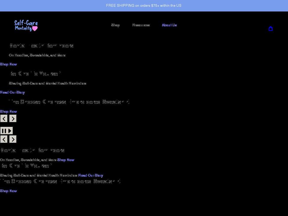Image resolution: width=288 pixels, height=216 pixels.
Task: Click the upper next-slide arrow
Action: (13, 118)
